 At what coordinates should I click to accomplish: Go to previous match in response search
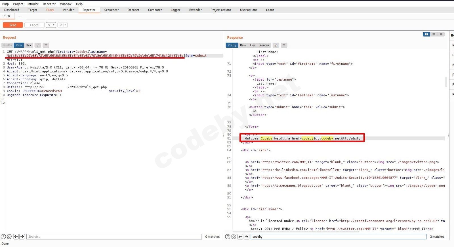pyautogui.click(x=240, y=236)
